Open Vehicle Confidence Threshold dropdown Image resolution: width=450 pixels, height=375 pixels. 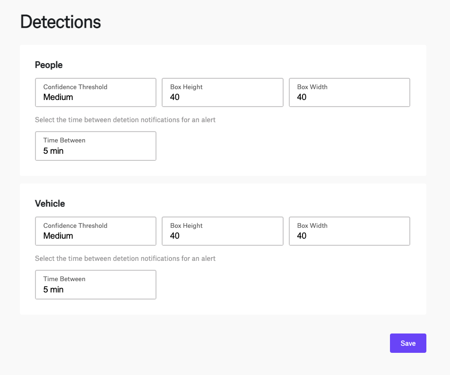[95, 231]
